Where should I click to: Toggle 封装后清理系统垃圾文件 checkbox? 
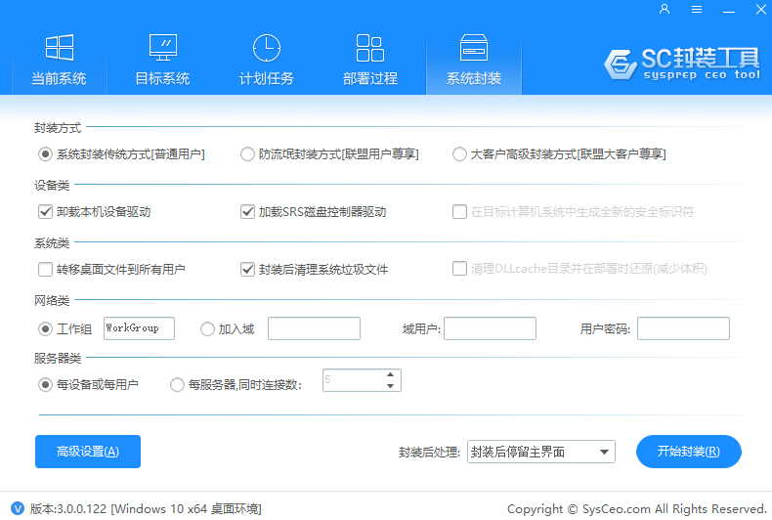click(x=247, y=269)
